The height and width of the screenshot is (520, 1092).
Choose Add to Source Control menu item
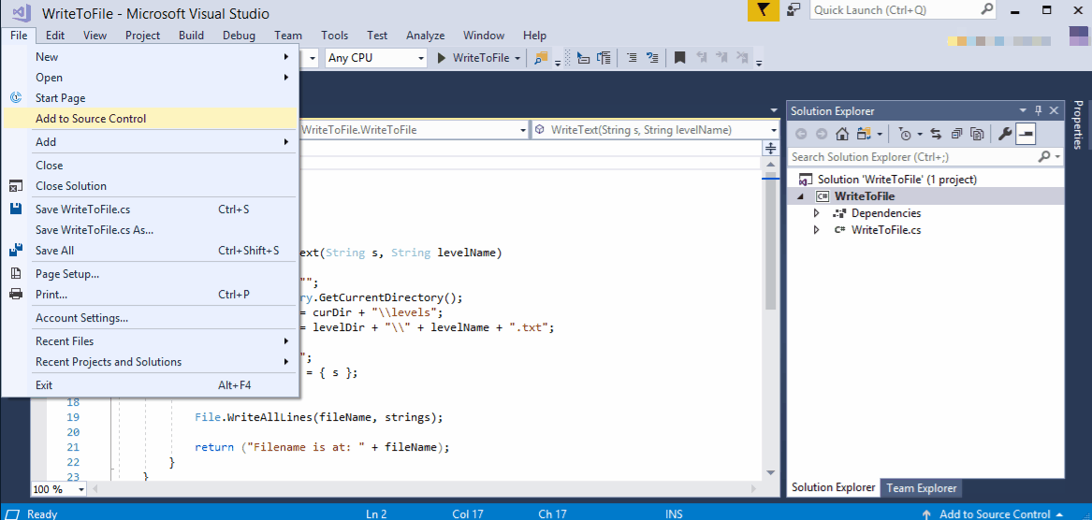click(150, 119)
